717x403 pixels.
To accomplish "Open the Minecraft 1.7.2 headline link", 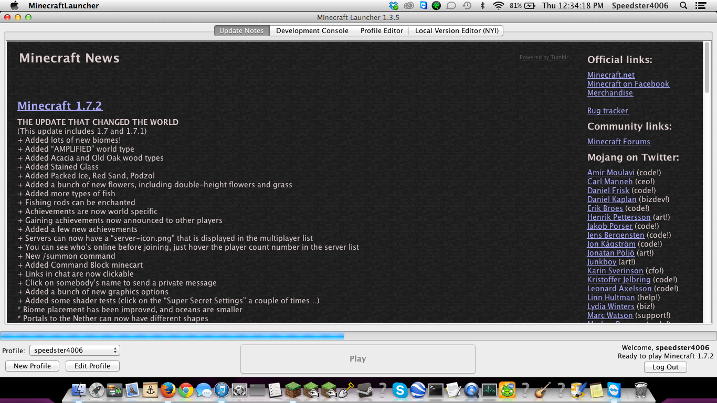I will coord(60,105).
